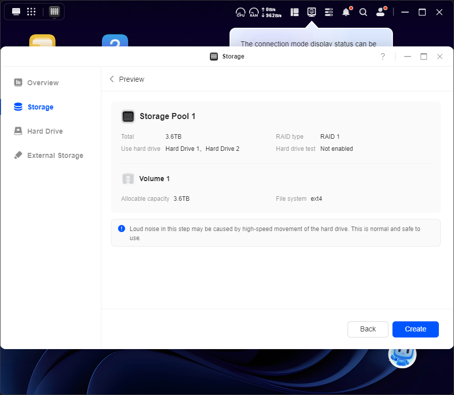Click the blue robot assistant icon
Image resolution: width=454 pixels, height=395 pixels.
click(x=402, y=355)
